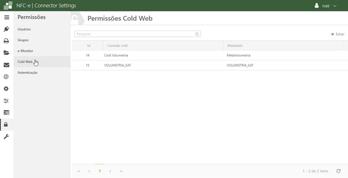Open the gear settings sidebar icon
This screenshot has height=178, width=348.
(x=6, y=89)
